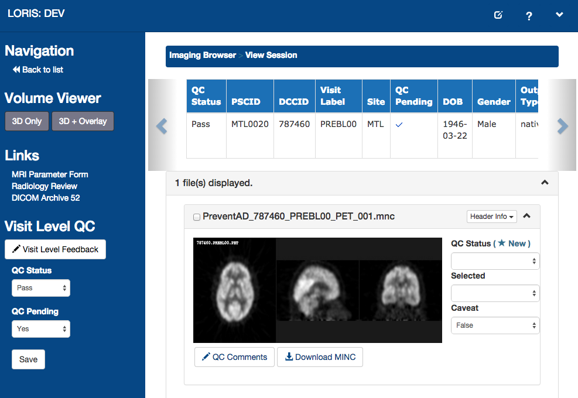Click the feedback edit icon in header

[x=498, y=15]
